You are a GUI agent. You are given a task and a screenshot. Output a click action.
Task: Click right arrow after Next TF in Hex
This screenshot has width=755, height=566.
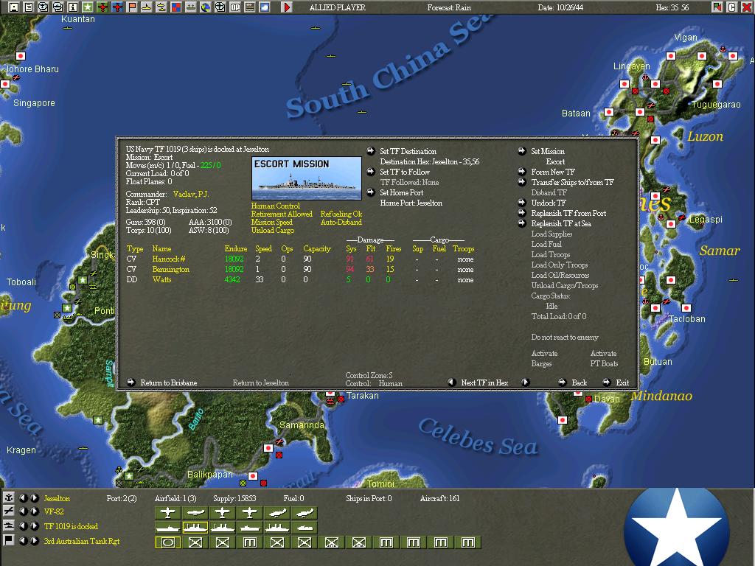point(525,382)
